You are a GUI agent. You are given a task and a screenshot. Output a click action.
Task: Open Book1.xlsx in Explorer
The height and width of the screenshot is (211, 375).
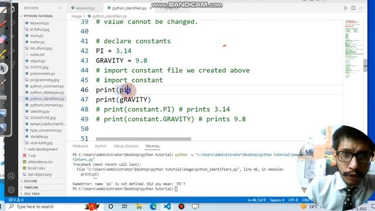click(36, 168)
